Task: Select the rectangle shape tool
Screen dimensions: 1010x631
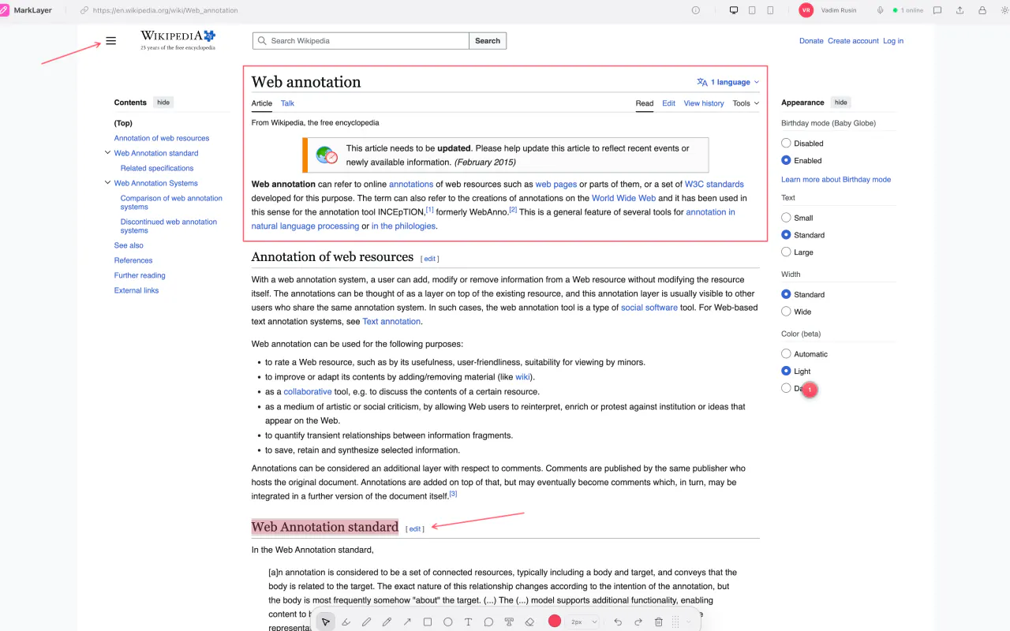Action: (428, 622)
